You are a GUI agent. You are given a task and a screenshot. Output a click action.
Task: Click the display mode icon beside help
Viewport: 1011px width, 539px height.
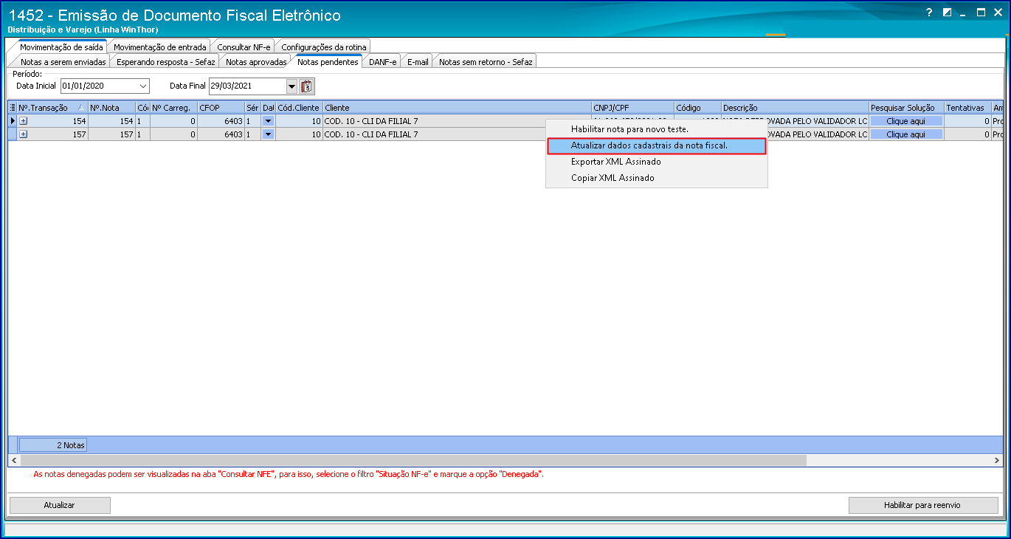tap(947, 13)
